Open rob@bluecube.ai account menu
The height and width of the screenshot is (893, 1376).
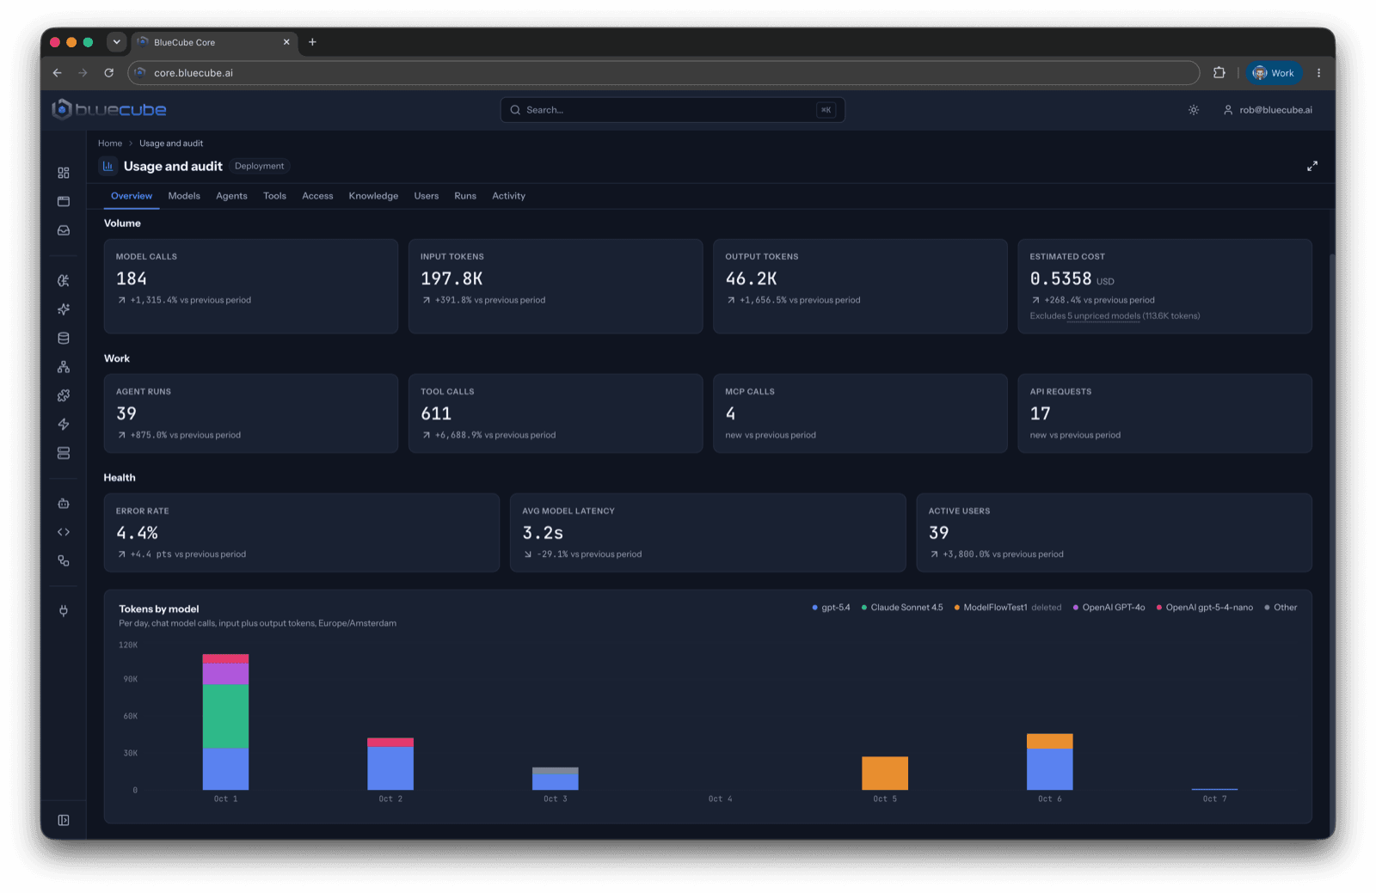1268,110
